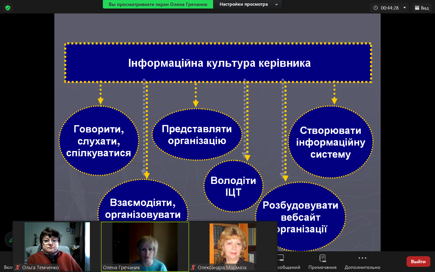The width and height of the screenshot is (435, 272).
Task: Click muted mic icon beside Ольга Темченко
Action: click(18, 267)
